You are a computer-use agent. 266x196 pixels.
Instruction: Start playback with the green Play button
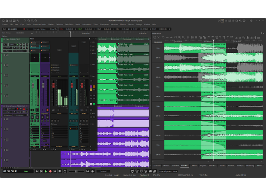[46, 171]
